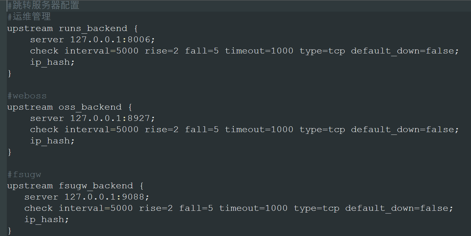Click the "#跳转服务器配置" comment line

43,5
